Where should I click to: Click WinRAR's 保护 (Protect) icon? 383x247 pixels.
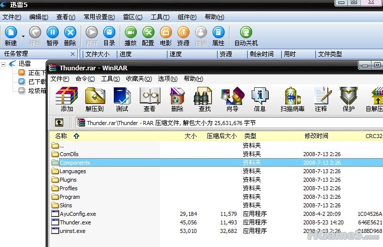tap(348, 96)
